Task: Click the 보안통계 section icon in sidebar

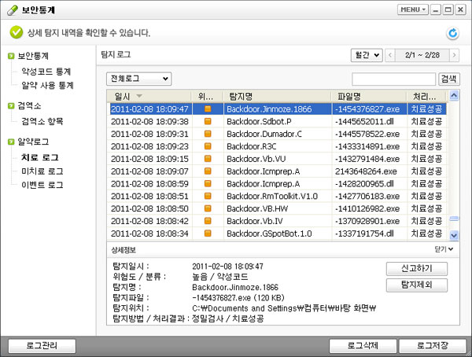Action: 10,57
